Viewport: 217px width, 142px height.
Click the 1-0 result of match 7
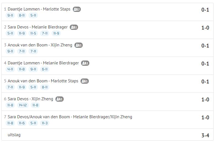205,117
